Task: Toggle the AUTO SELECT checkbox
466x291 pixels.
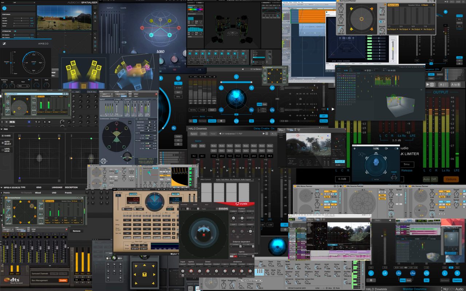Action: (3, 143)
